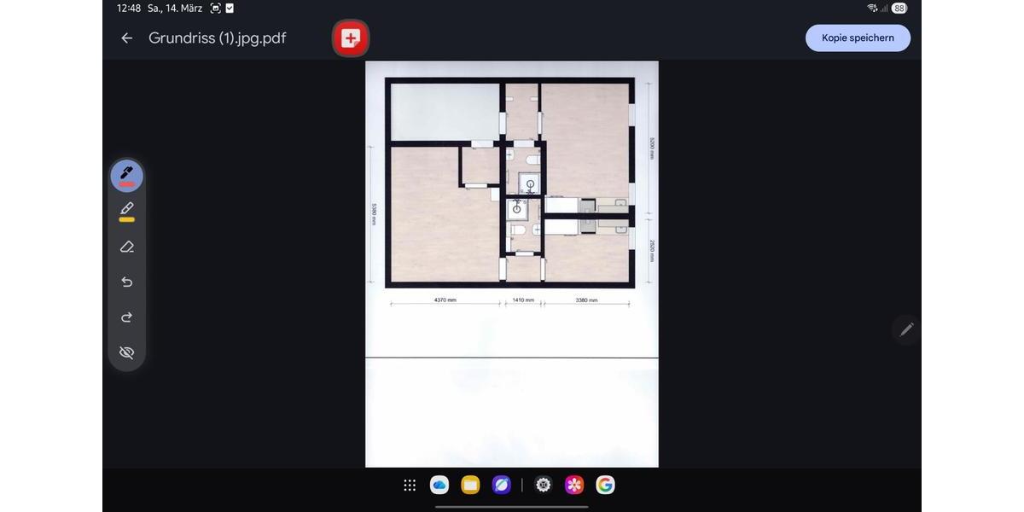Launch OneDrive from the dock
1024x512 pixels.
click(x=439, y=485)
